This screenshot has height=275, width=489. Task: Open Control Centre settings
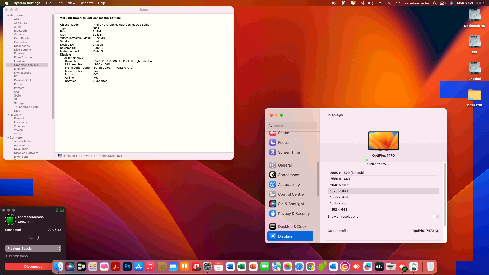pyautogui.click(x=290, y=194)
